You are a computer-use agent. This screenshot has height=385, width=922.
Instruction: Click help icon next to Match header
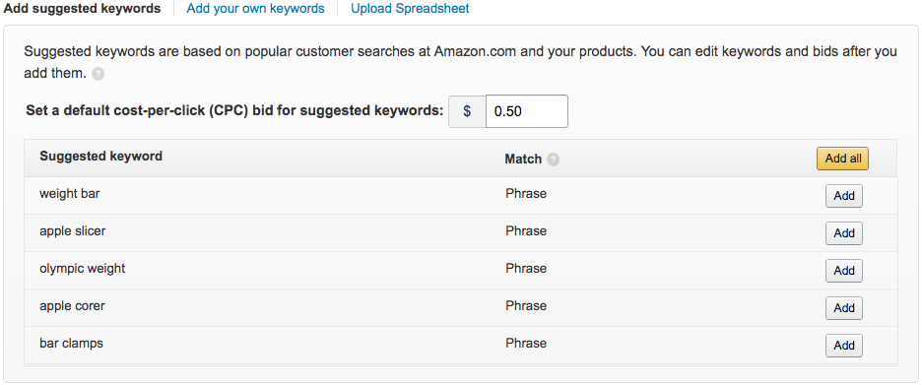coord(553,160)
